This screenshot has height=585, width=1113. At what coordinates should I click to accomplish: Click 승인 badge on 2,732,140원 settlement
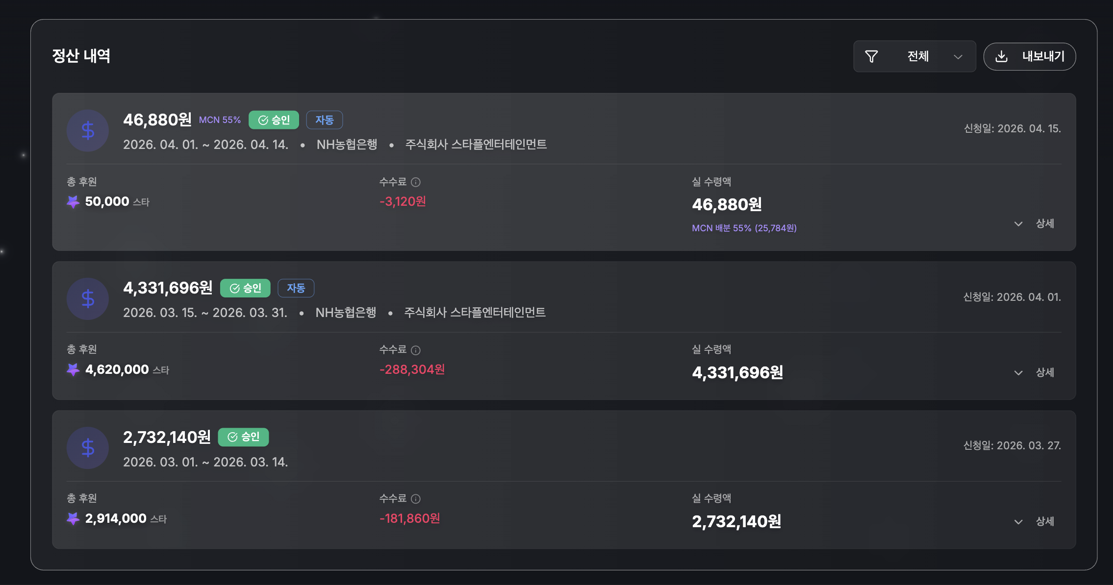243,437
